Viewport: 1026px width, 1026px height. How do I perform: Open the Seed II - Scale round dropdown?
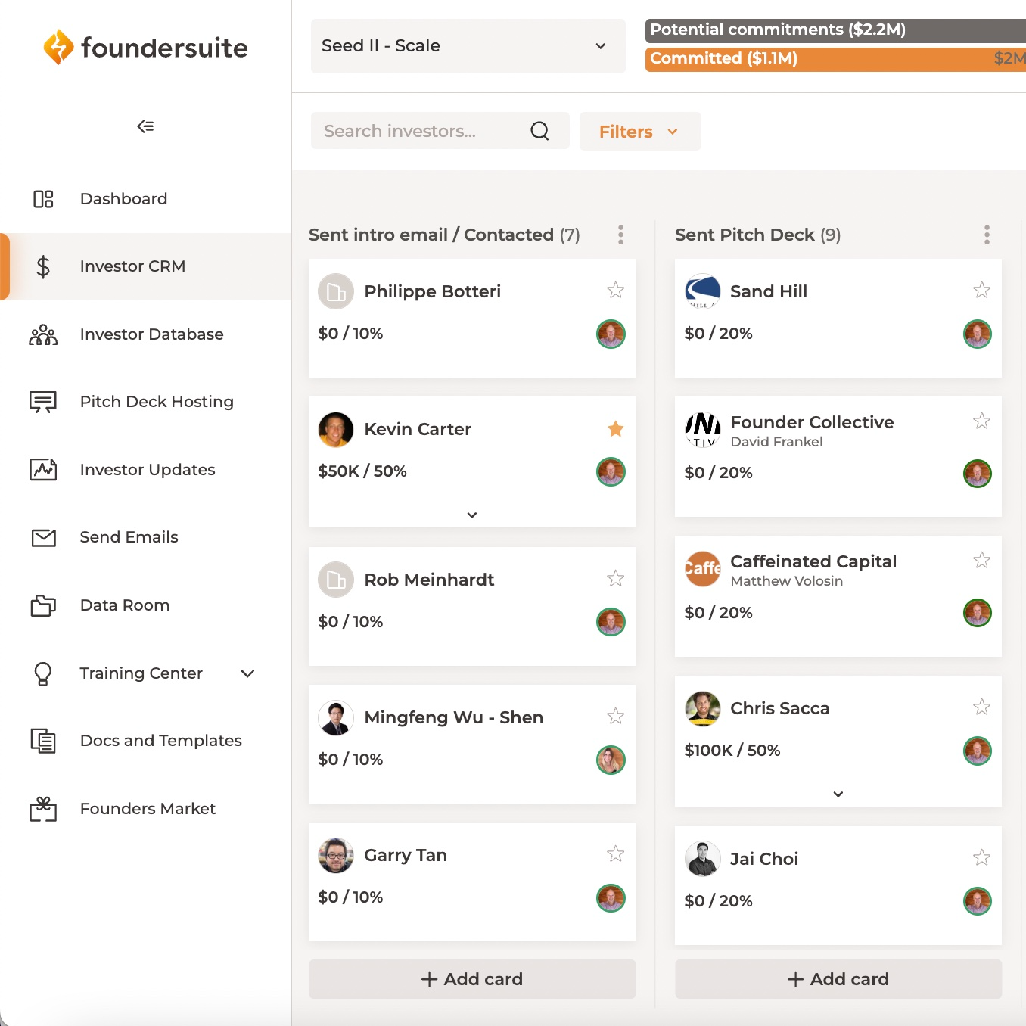(x=468, y=46)
